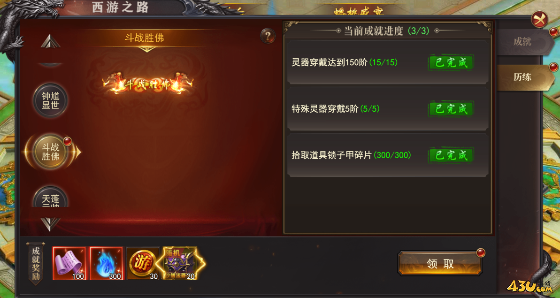Select the blue flame reward icon

click(x=106, y=263)
